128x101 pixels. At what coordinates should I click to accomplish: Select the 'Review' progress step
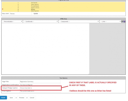pyautogui.click(x=33, y=10)
